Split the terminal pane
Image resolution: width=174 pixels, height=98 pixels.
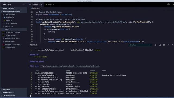coord(160,45)
